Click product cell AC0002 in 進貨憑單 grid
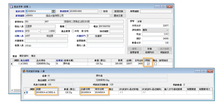The width and height of the screenshot is (224, 105). coord(28,64)
